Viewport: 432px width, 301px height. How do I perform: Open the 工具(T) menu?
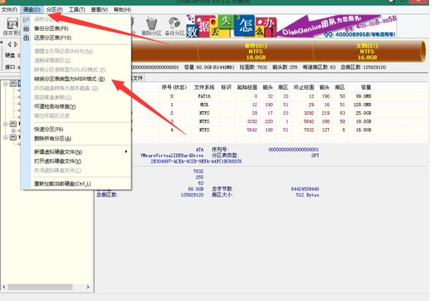tap(77, 10)
